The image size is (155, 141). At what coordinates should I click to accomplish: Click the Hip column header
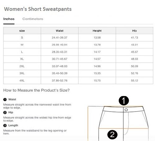(x=135, y=31)
